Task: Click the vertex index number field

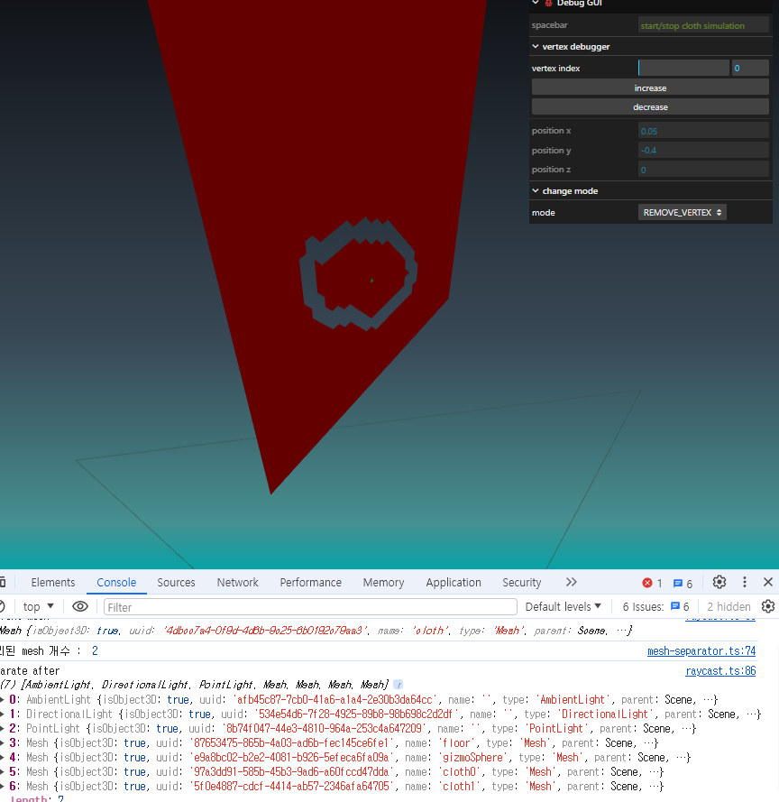Action: [x=750, y=68]
